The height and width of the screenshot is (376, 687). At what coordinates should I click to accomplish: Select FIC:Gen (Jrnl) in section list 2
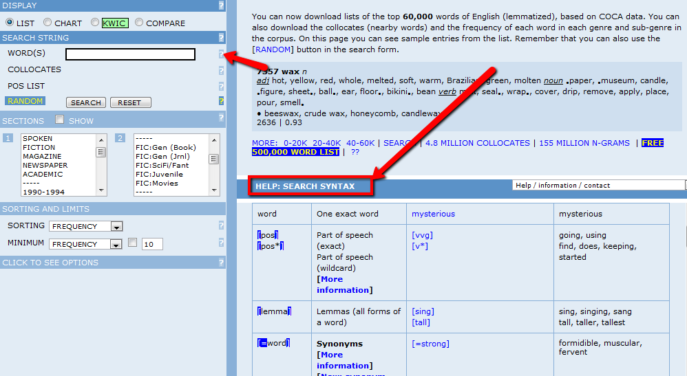(x=162, y=156)
